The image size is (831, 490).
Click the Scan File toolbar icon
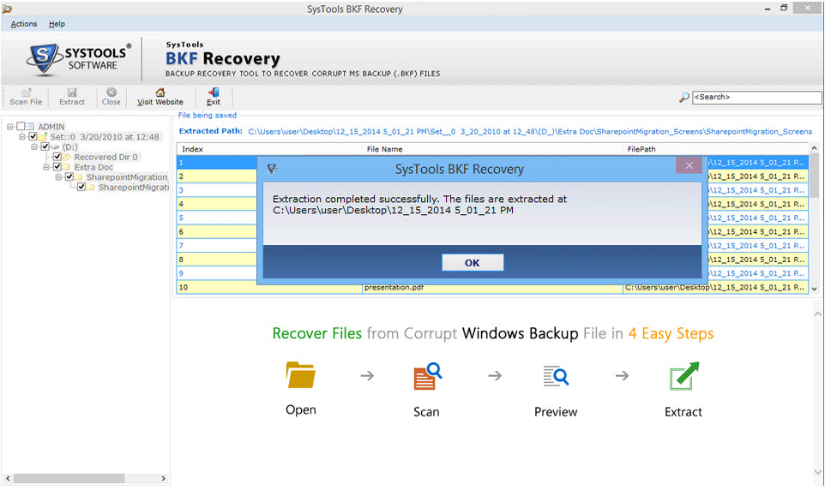[x=26, y=92]
